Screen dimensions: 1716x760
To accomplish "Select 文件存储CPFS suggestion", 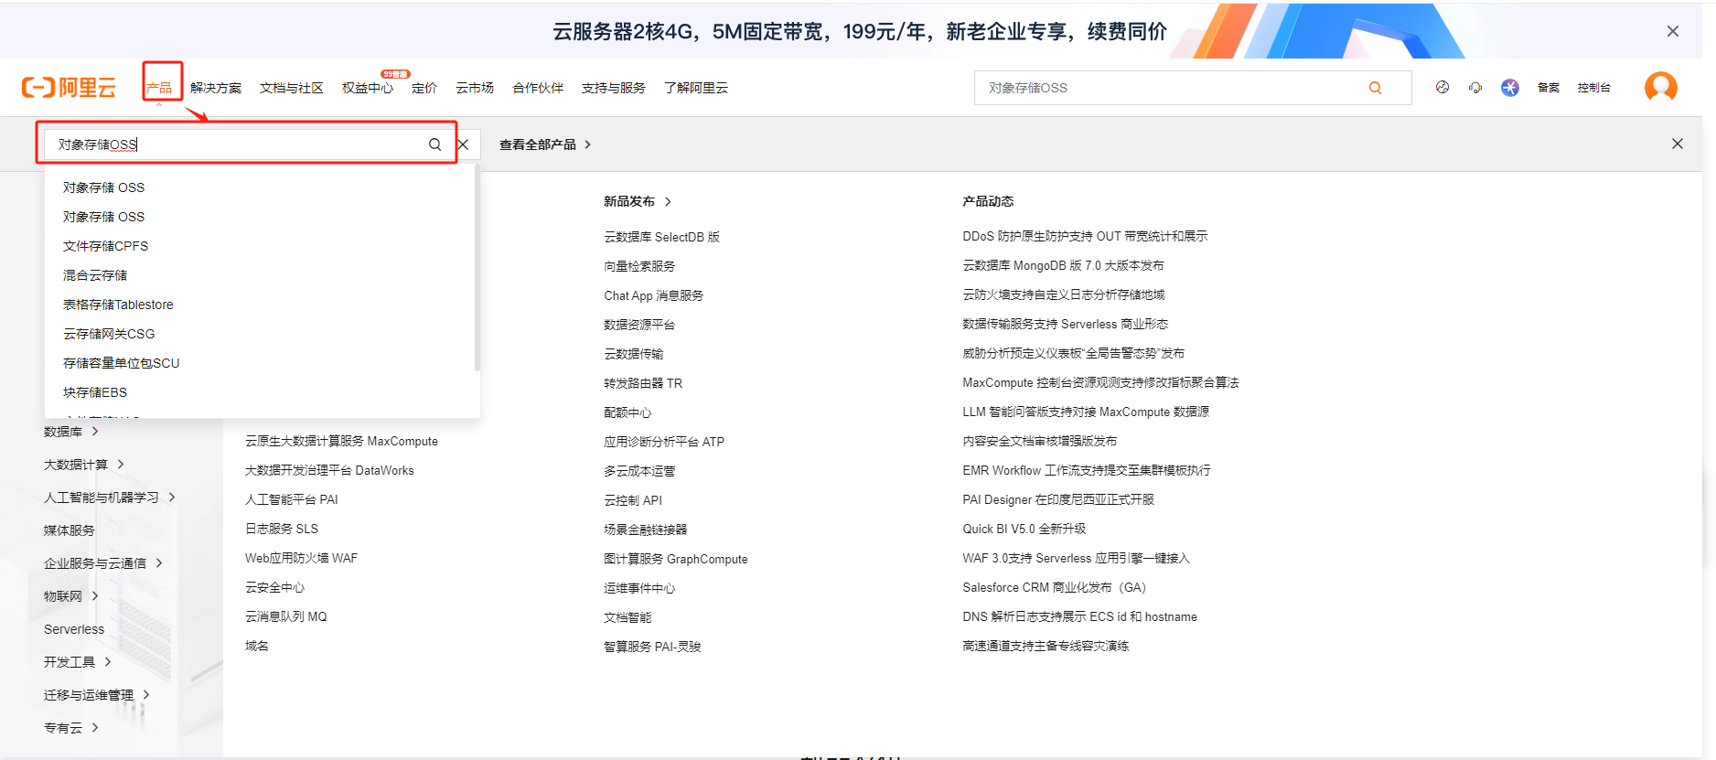I will (x=105, y=246).
